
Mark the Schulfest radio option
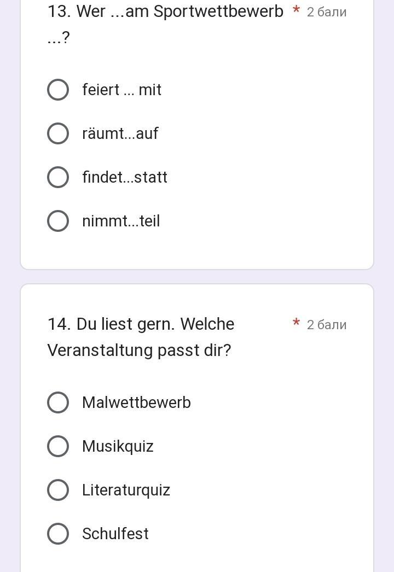pyautogui.click(x=58, y=534)
